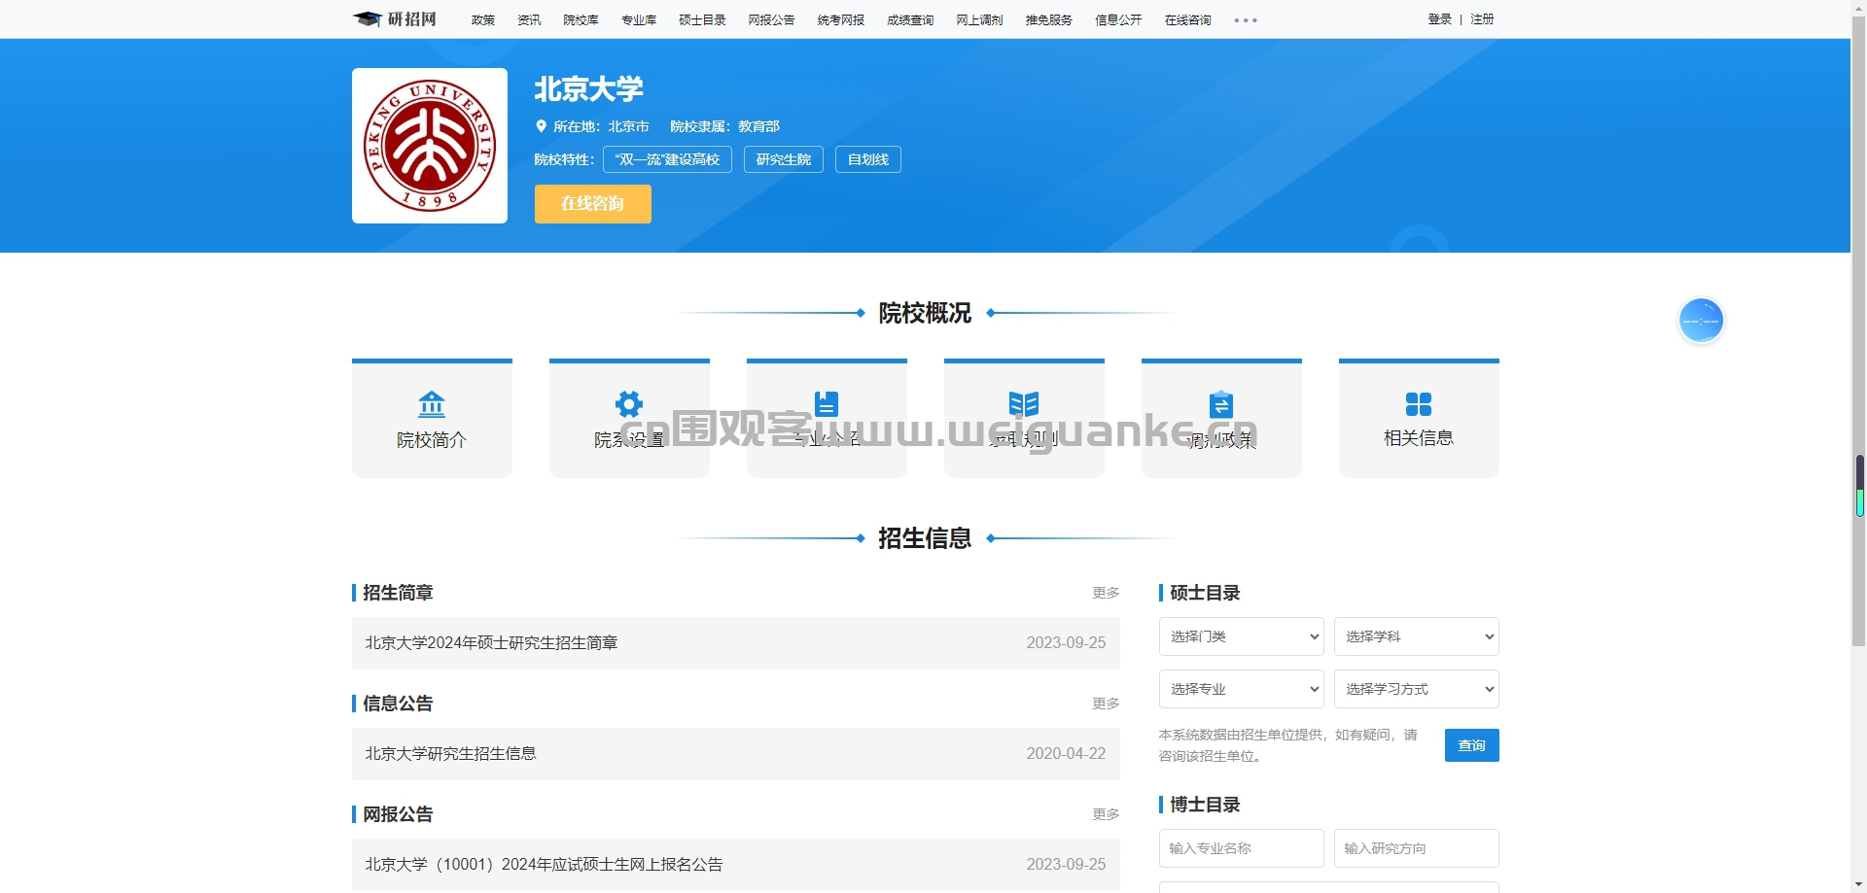Click the 研招网 graduation cap logo
The image size is (1867, 893).
(x=394, y=19)
